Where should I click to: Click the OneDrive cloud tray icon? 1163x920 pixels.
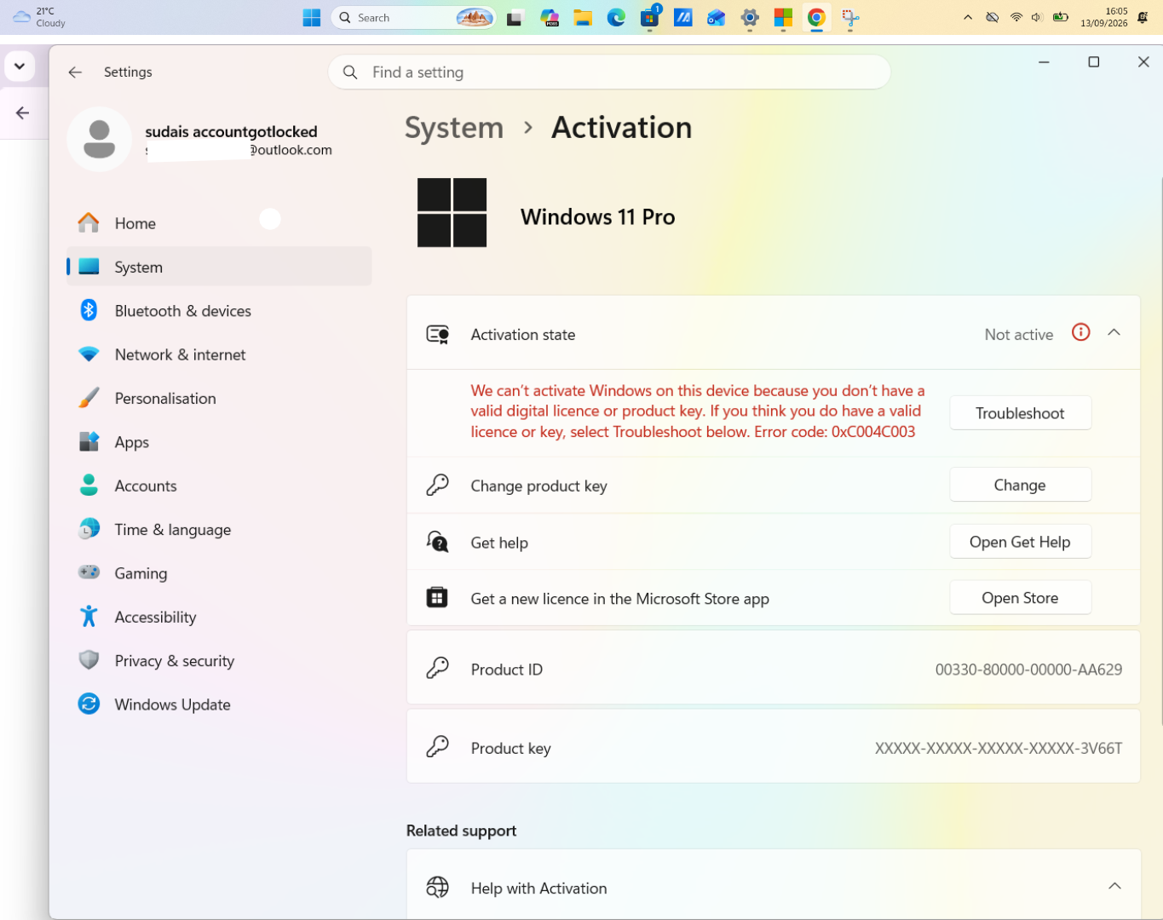coord(992,17)
